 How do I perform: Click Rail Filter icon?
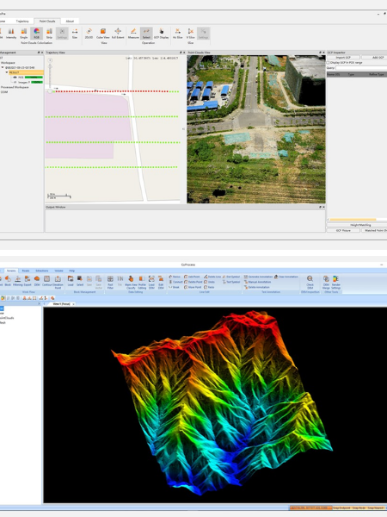tap(110, 283)
